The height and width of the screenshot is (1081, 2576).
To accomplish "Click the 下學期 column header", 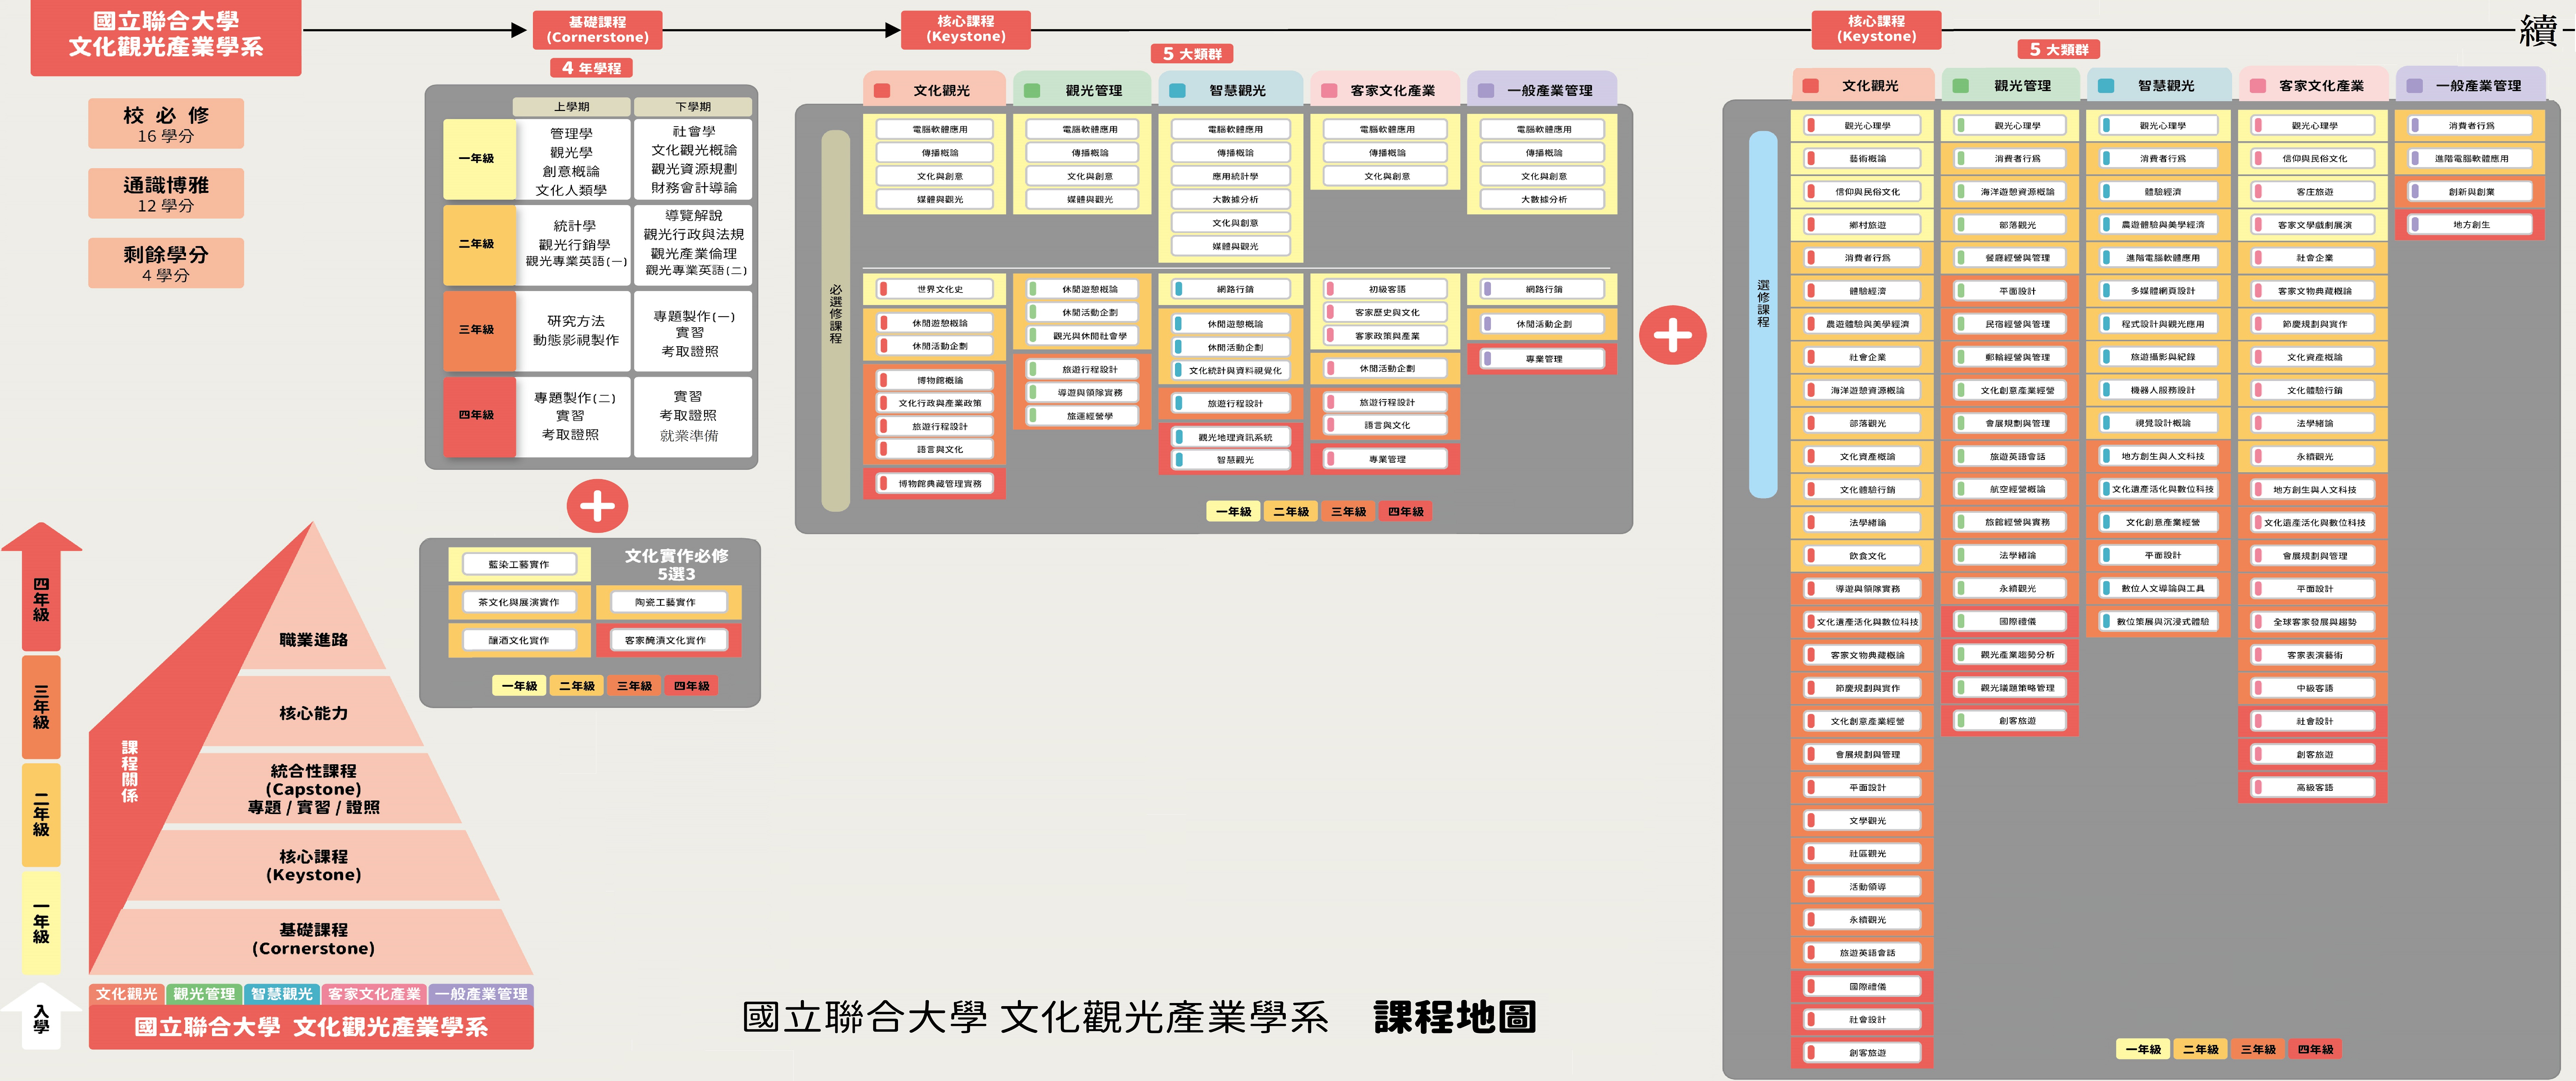I will coord(693,107).
